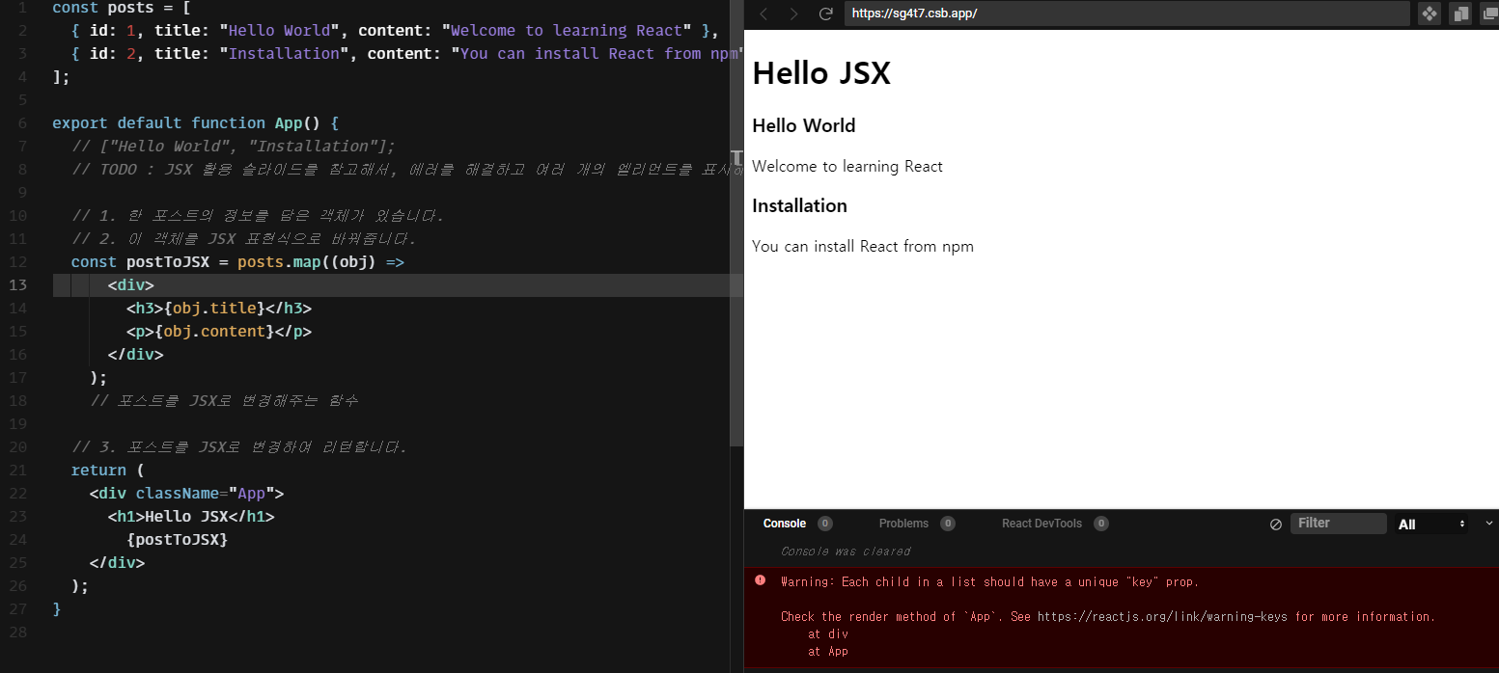Click the diamond-shaped grid icon beside the URL bar

(x=1429, y=13)
